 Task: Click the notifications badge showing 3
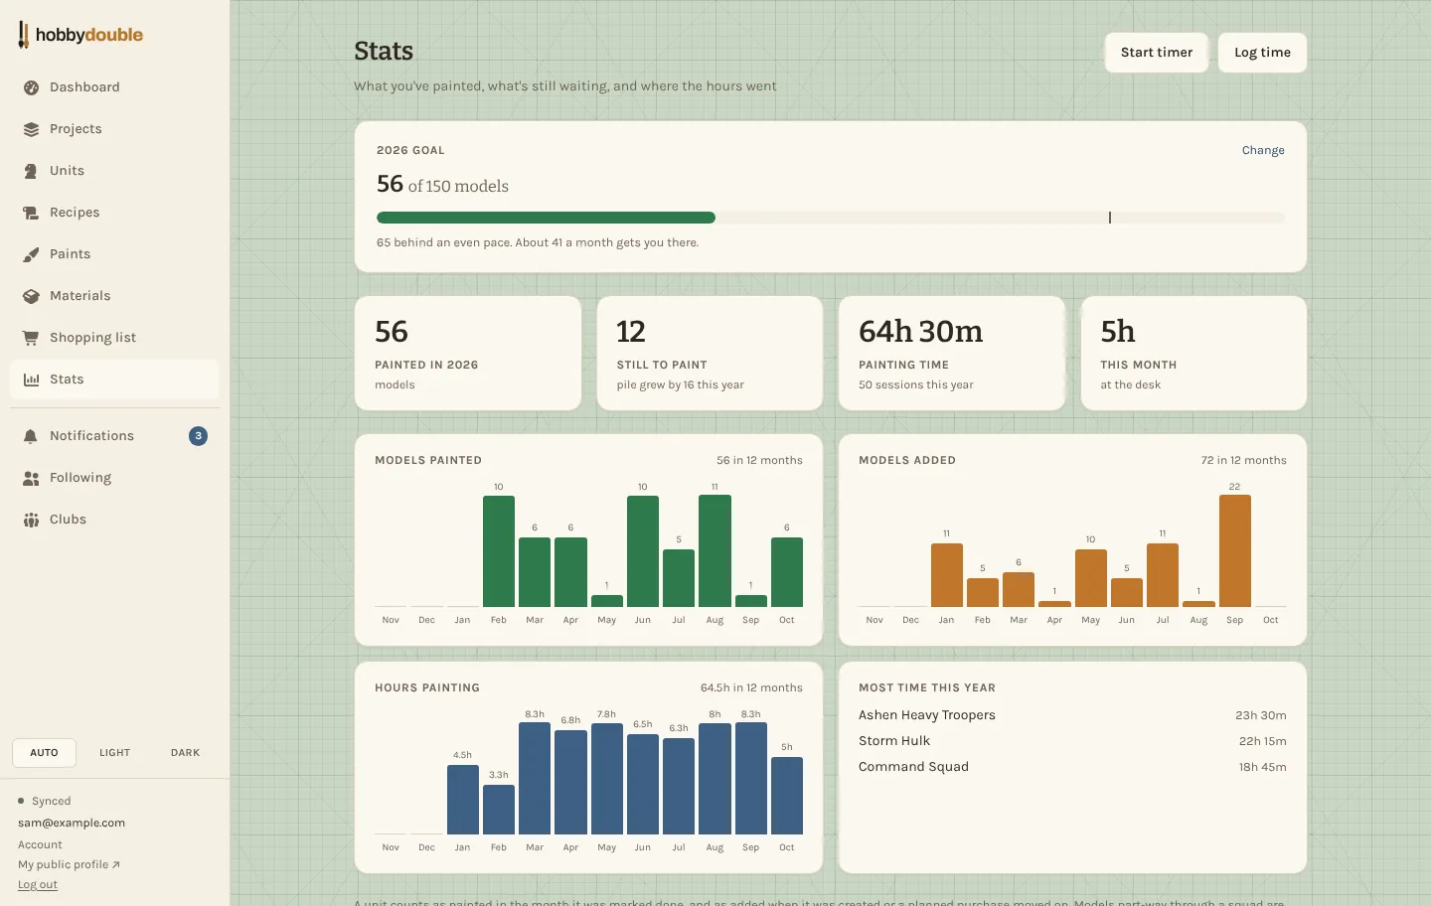tap(198, 436)
